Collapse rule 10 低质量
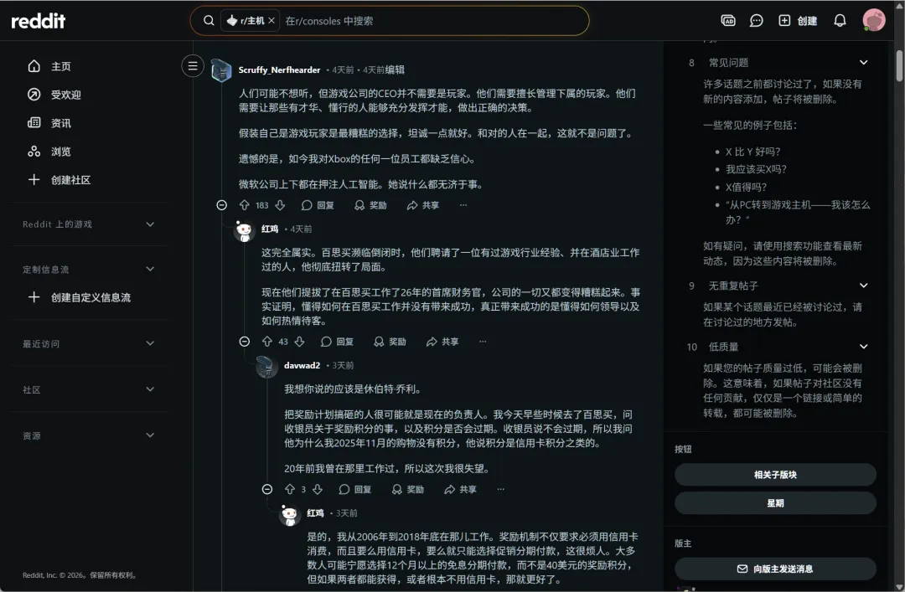 [x=863, y=347]
